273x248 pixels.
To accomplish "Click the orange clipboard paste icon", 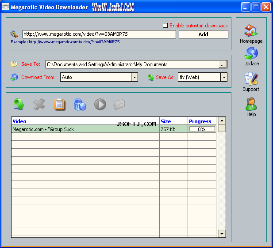I will coord(59,105).
